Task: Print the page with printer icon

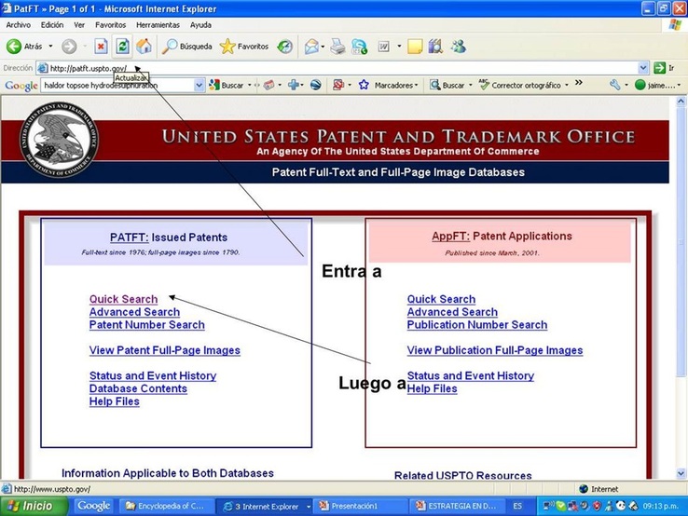Action: 337,46
